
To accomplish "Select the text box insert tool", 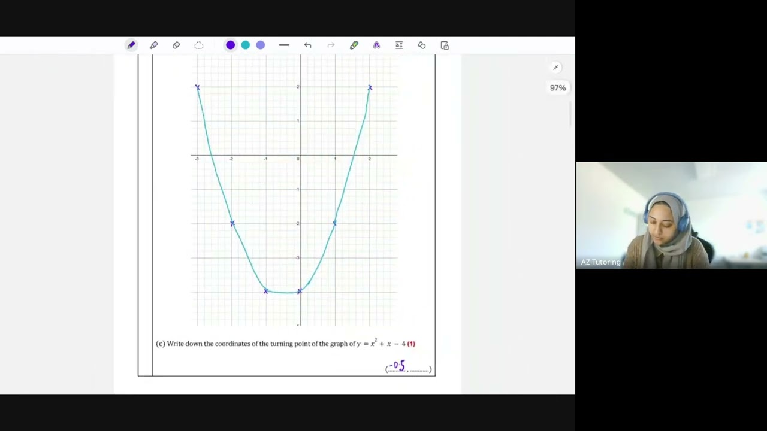I will click(x=399, y=45).
